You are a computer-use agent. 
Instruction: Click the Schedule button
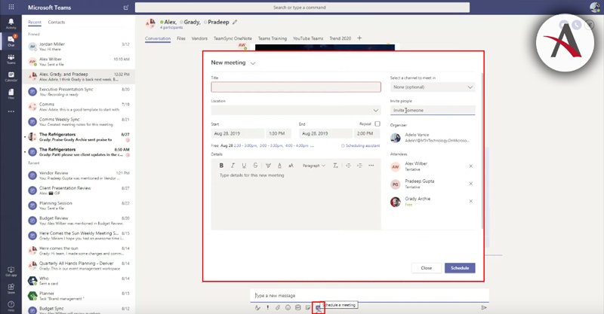pos(460,267)
